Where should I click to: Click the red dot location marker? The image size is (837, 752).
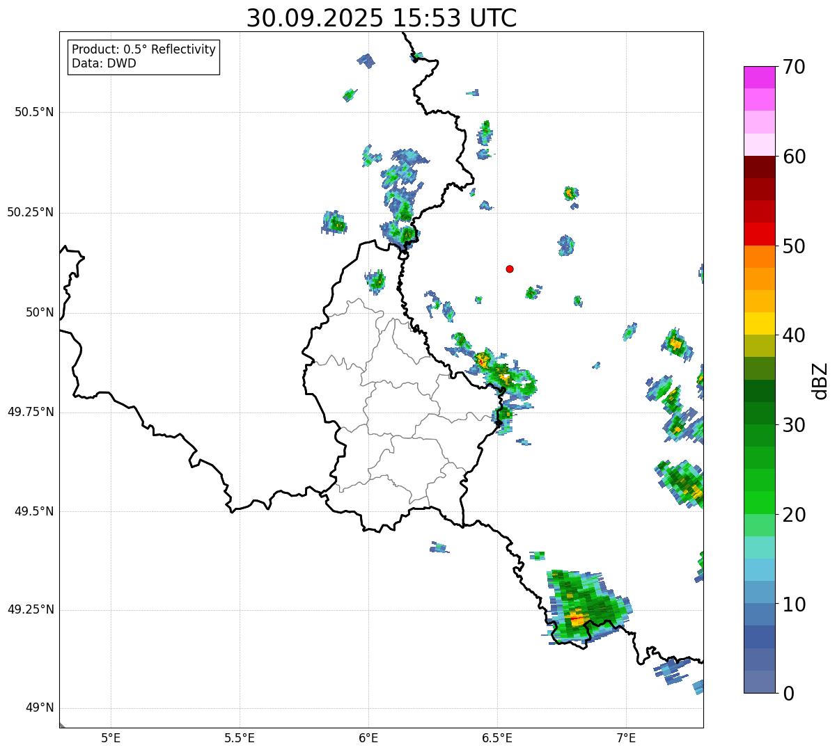(510, 269)
